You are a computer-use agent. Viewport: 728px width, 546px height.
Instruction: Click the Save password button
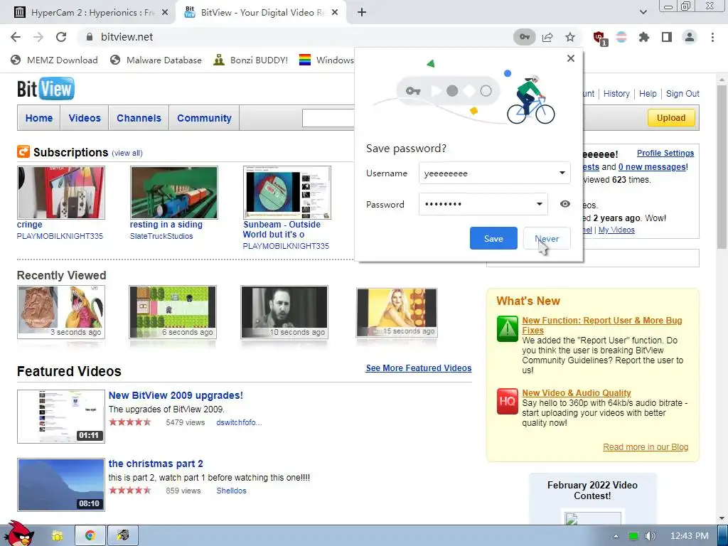coord(493,238)
